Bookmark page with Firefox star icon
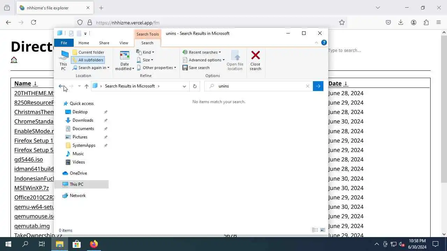Viewport: 447px width, 251px height. 342,22
